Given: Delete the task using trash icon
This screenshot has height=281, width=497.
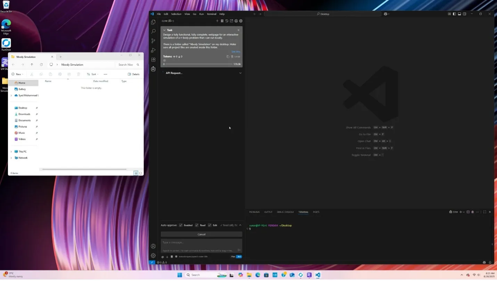Looking at the screenshot, I should 233,57.
